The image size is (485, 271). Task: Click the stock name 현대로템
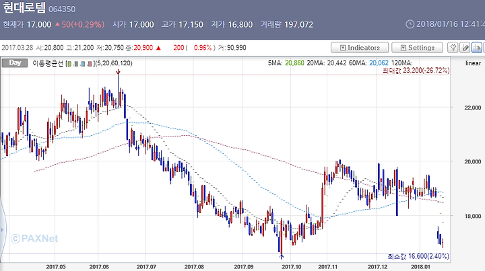click(x=24, y=7)
